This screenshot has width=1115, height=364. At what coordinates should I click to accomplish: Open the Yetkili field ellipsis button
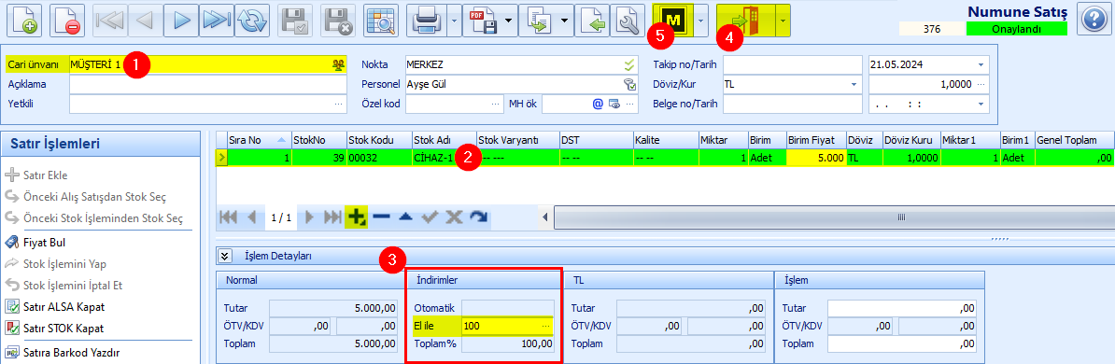coord(338,104)
